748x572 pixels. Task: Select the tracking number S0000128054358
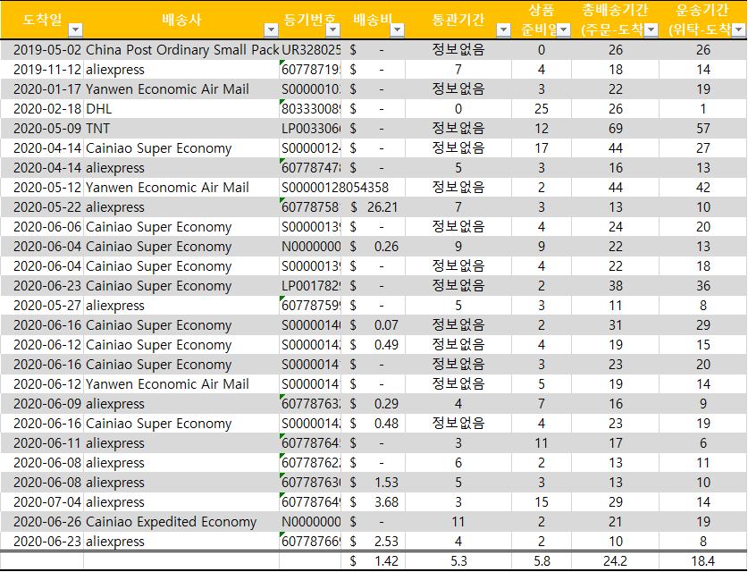(x=335, y=188)
